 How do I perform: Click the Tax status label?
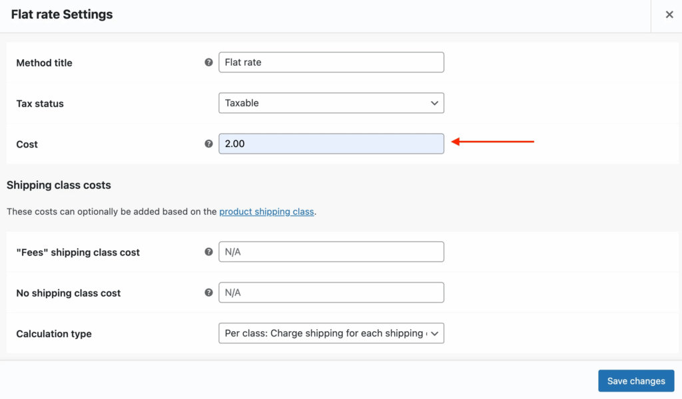(x=40, y=104)
